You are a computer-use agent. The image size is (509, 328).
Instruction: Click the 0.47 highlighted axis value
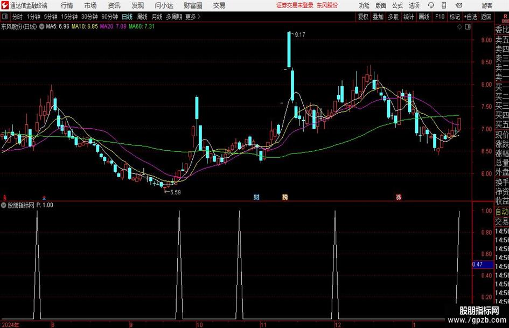tap(483, 264)
